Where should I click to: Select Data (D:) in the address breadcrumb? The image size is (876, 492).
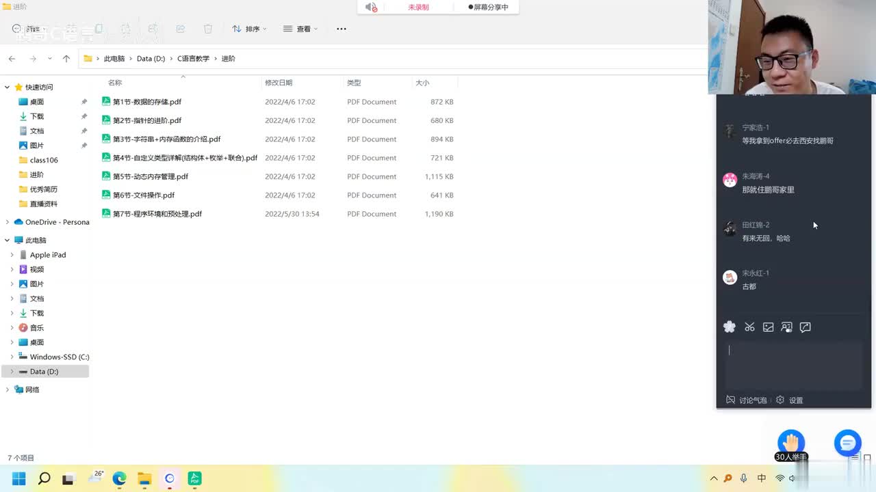tap(151, 59)
